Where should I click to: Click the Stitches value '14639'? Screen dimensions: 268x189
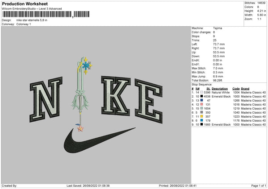[x=261, y=3]
